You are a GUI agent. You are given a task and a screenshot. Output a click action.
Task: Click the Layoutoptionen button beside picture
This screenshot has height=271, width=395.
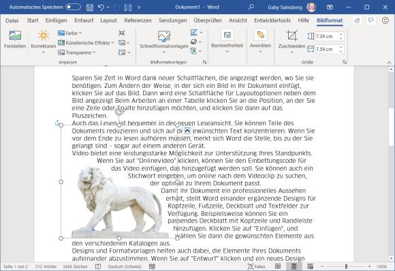(187, 131)
